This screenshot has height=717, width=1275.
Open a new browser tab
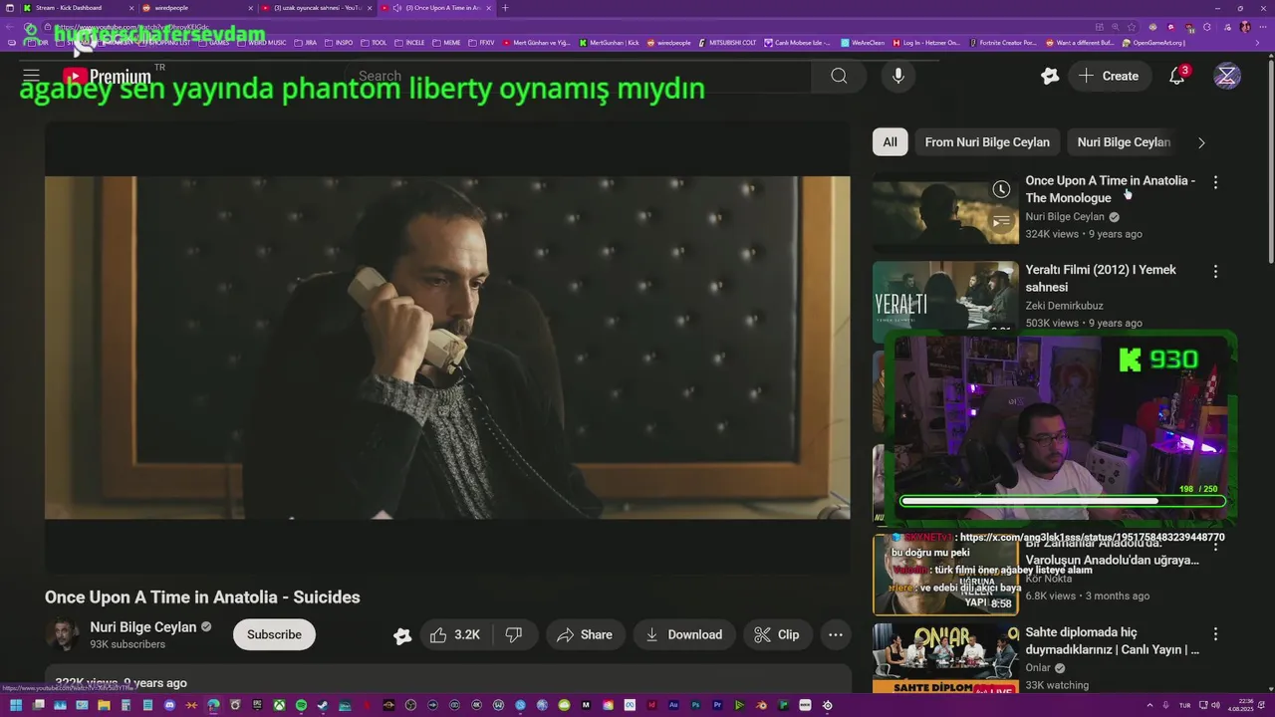click(x=505, y=8)
